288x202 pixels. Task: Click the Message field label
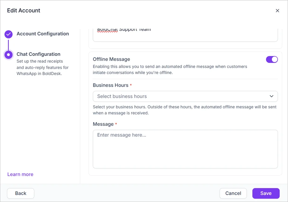point(103,124)
